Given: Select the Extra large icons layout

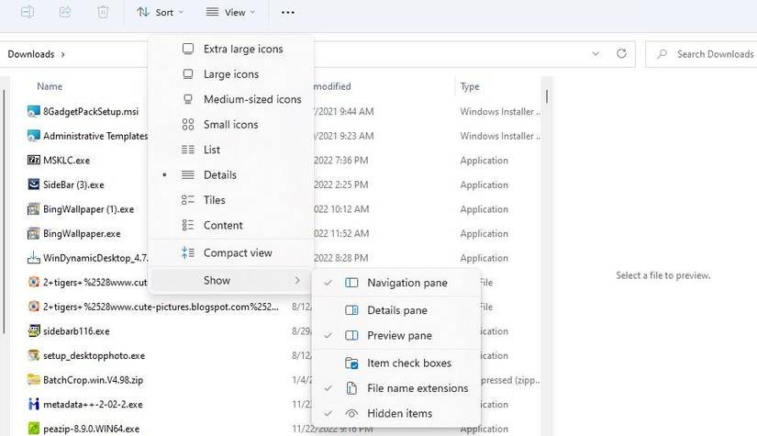Looking at the screenshot, I should point(242,49).
